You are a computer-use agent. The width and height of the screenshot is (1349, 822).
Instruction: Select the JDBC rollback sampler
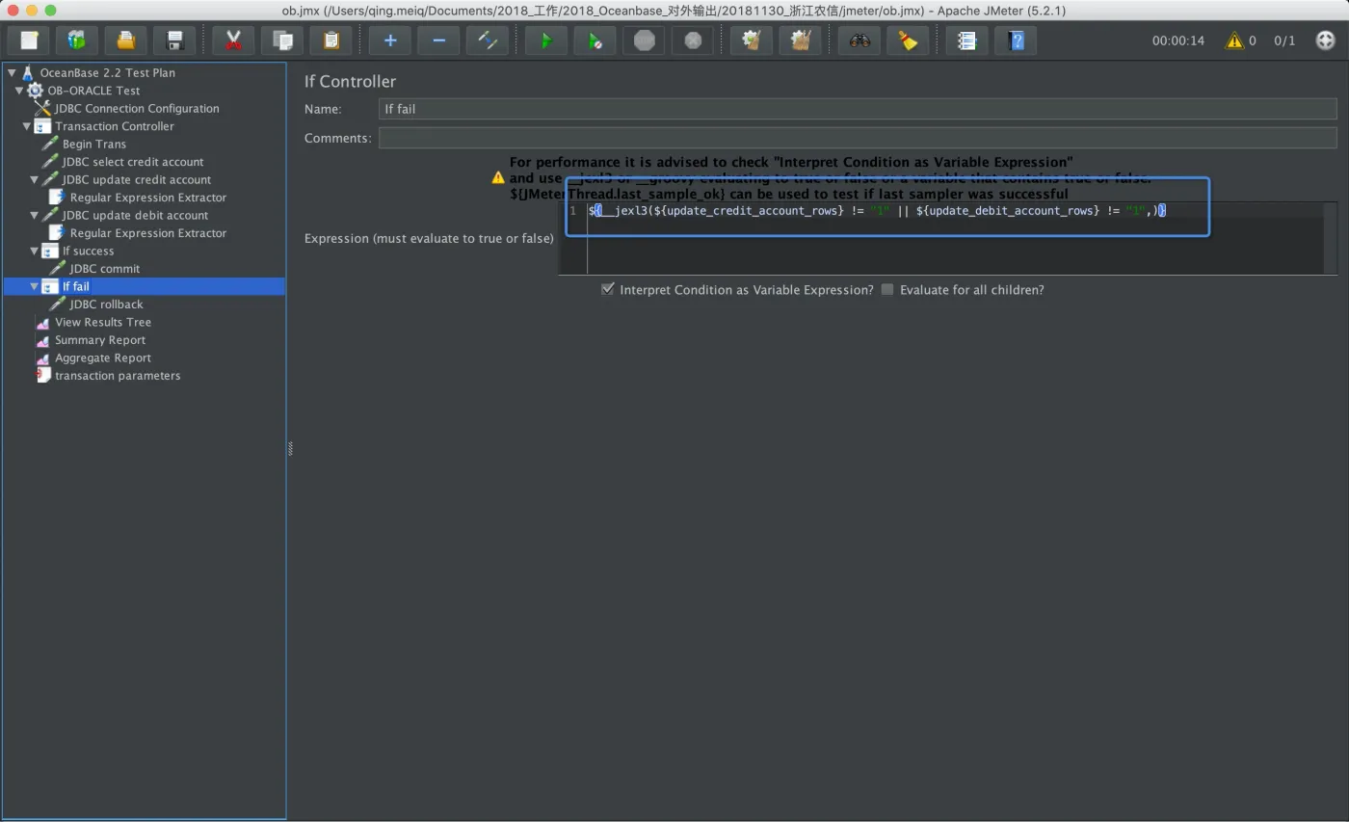[106, 305]
